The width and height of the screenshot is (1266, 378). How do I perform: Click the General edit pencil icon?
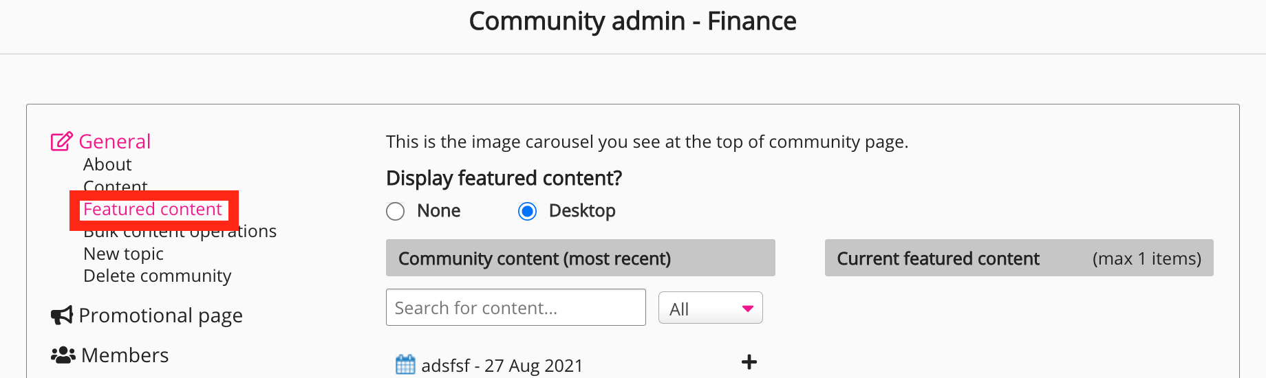(x=61, y=142)
